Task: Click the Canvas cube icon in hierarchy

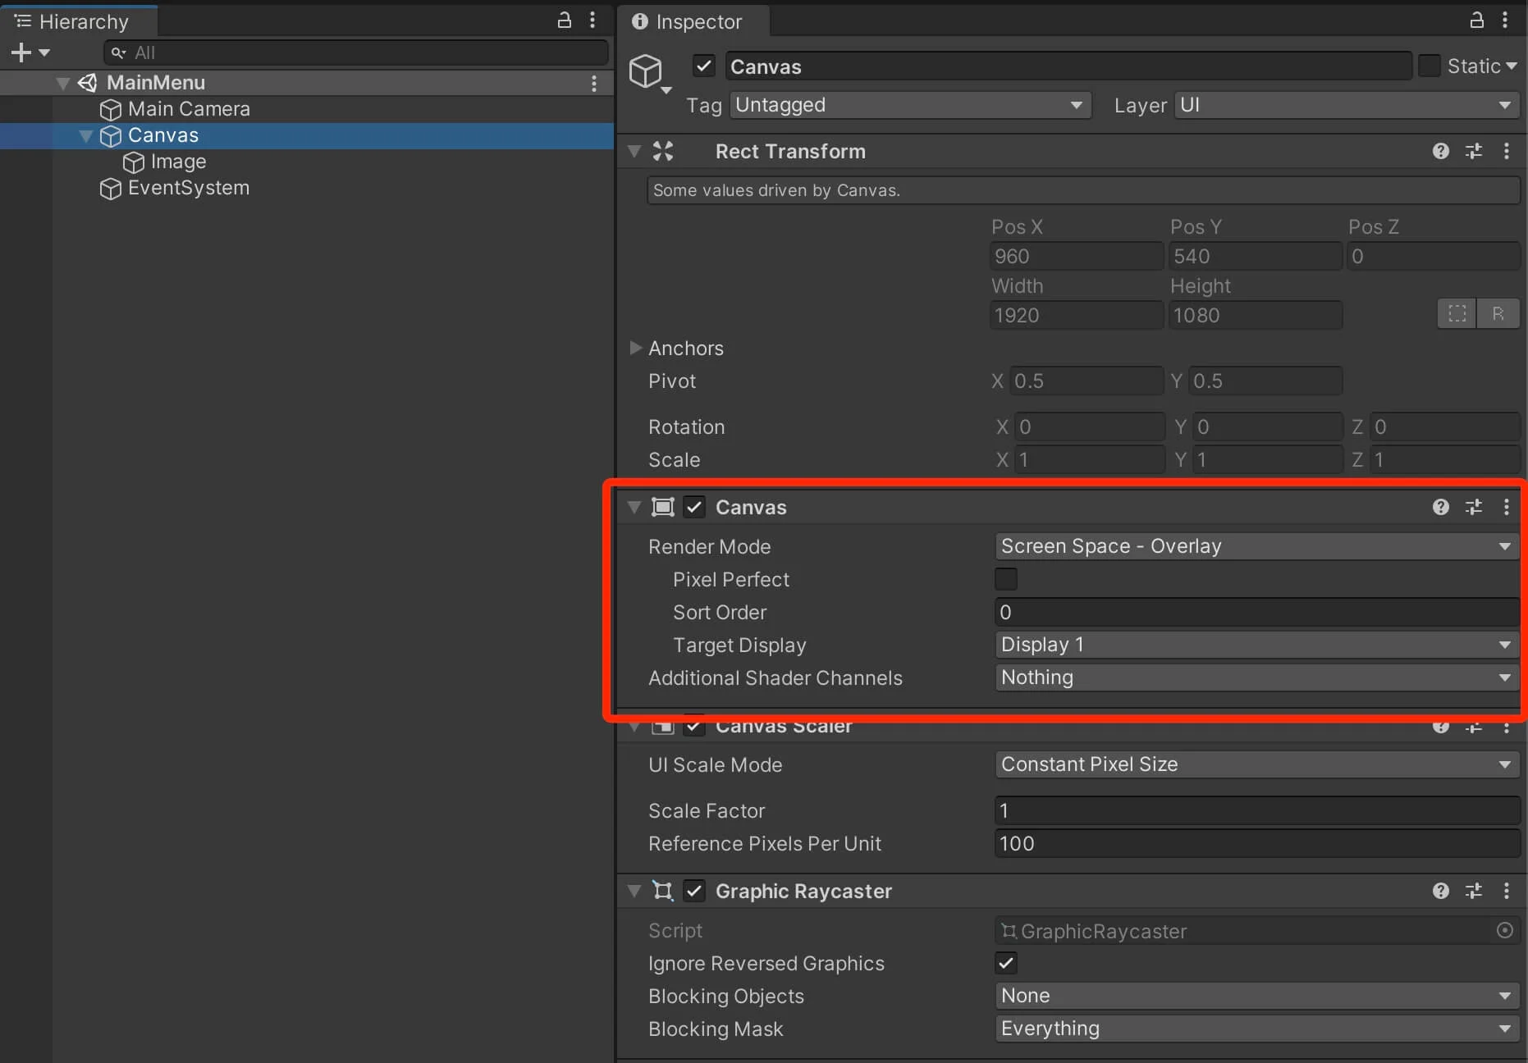Action: (110, 135)
